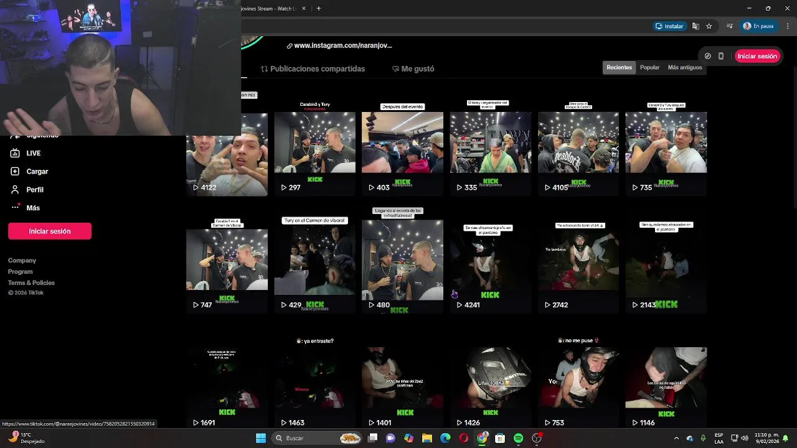The width and height of the screenshot is (797, 448).
Task: Open Spotify from the taskbar
Action: (x=518, y=438)
